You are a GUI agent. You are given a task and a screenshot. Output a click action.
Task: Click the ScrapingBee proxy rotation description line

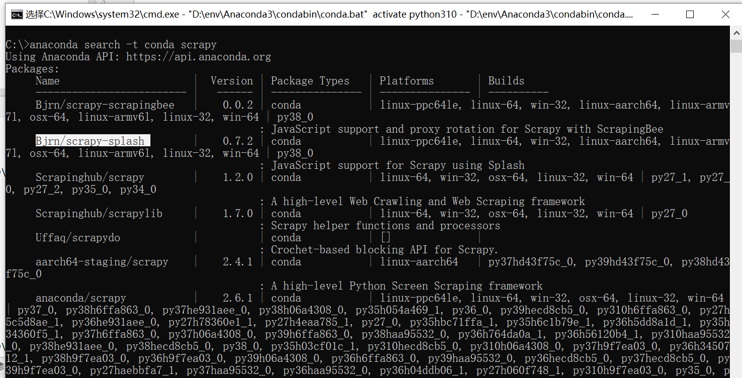pyautogui.click(x=467, y=129)
